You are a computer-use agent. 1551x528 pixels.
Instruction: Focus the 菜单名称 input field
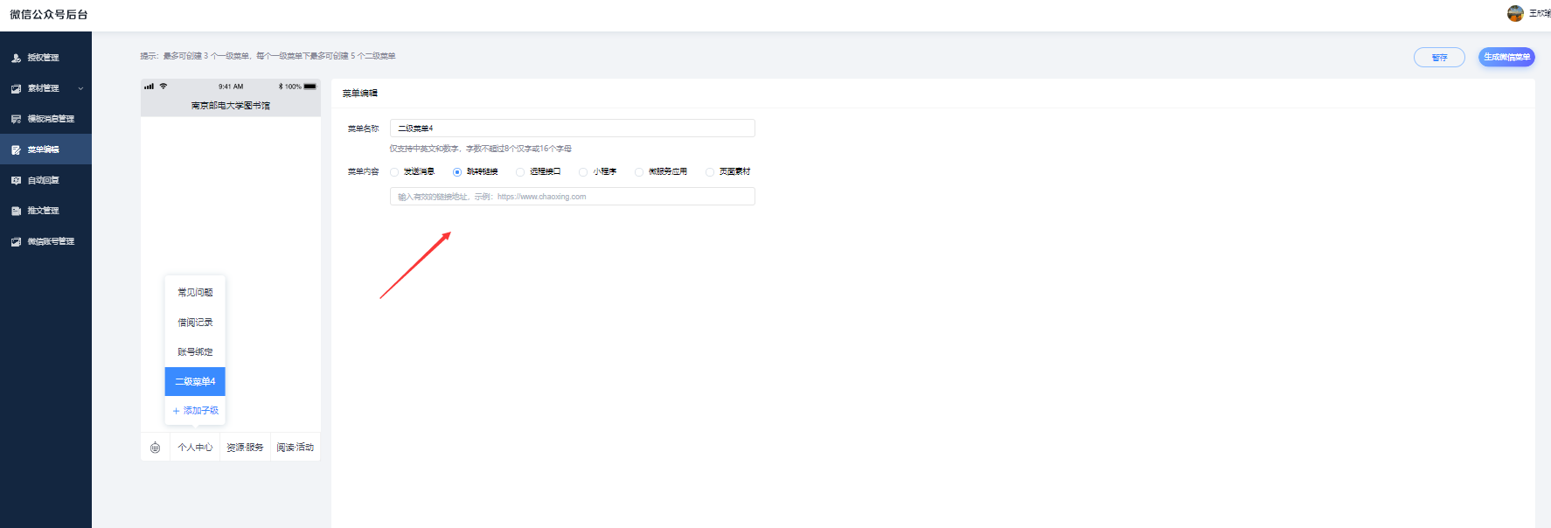point(572,129)
